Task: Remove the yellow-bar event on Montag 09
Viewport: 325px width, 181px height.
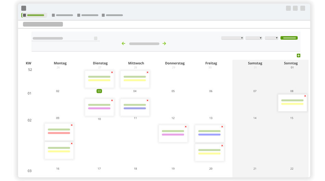Action: click(72, 143)
